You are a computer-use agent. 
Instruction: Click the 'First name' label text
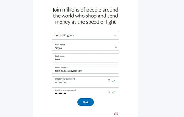tap(60, 45)
